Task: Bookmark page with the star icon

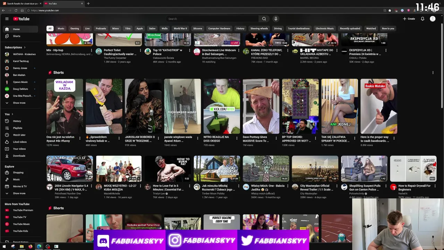Action: 390,10
